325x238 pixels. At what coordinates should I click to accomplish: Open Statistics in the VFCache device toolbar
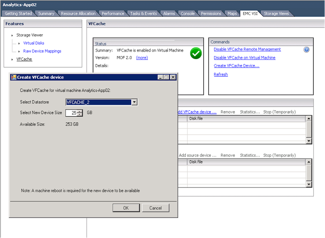[x=250, y=112]
